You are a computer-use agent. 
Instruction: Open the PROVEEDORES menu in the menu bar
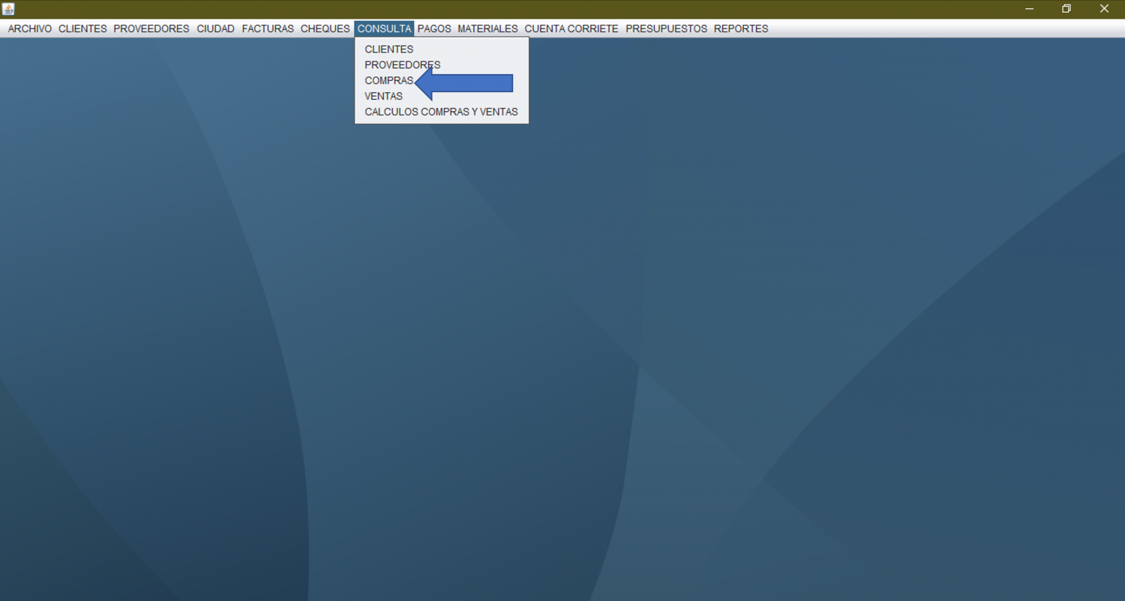[151, 28]
